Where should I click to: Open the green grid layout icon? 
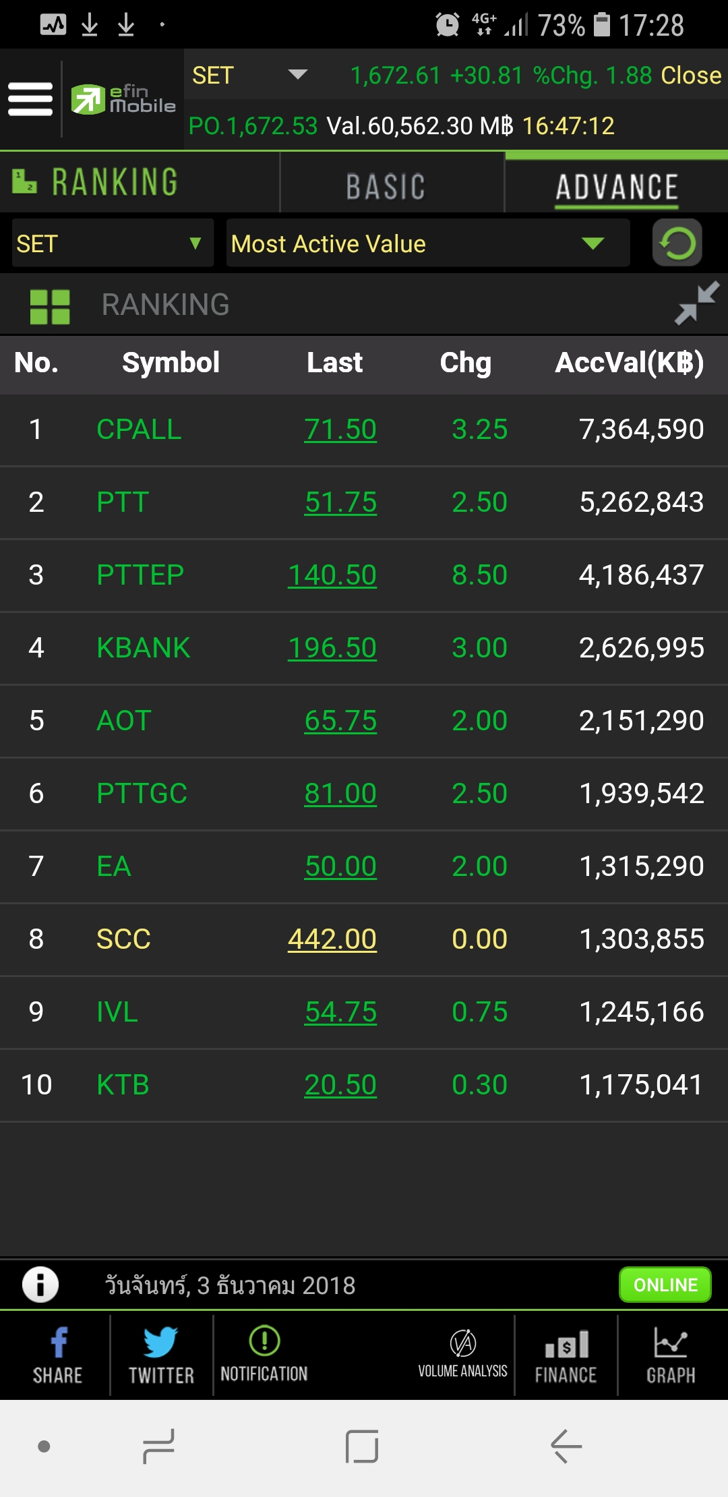[50, 307]
